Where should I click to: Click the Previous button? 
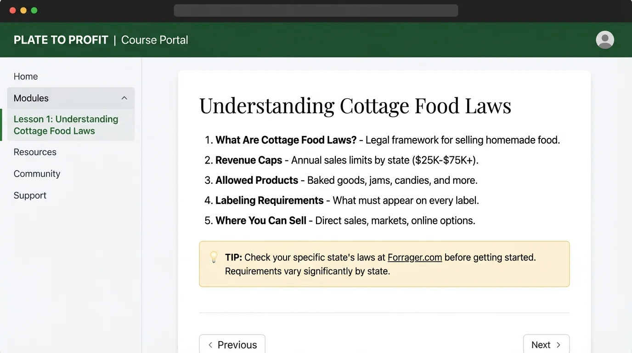point(232,344)
